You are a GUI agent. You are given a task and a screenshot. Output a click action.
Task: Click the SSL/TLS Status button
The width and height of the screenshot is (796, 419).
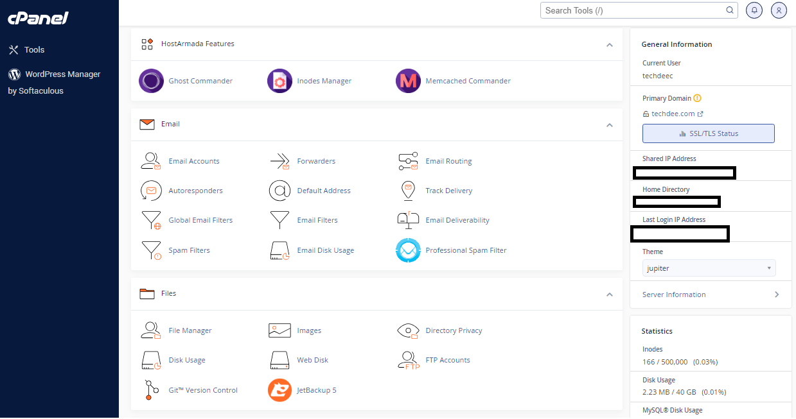tap(709, 133)
